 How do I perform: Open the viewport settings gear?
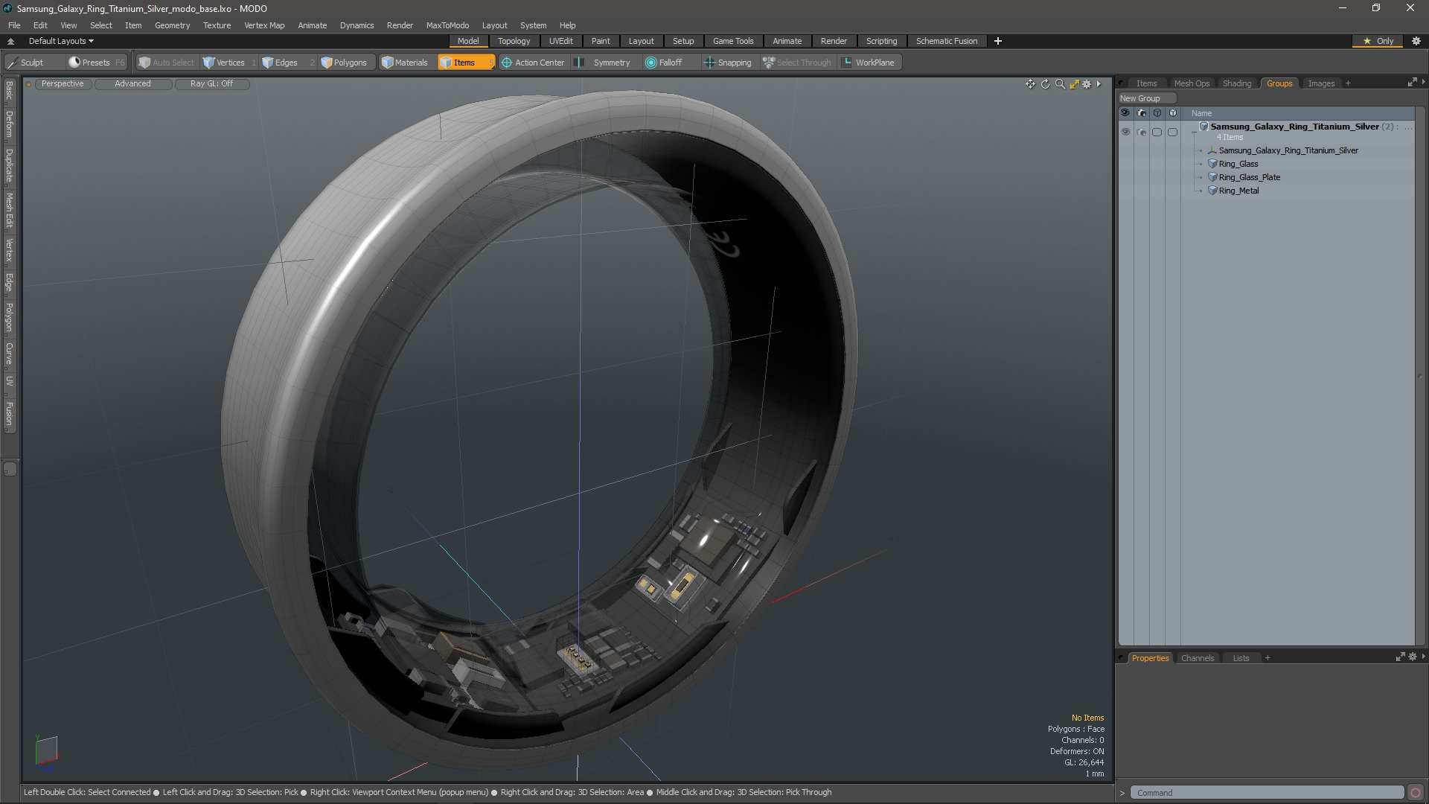[x=1087, y=84]
